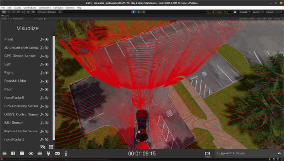This screenshot has height=161, width=284.
Task: Toggle Left camera visibility eye
Action: [47, 65]
